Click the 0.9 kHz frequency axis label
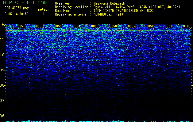Viewport: 193px width, 122px height. click(2, 70)
